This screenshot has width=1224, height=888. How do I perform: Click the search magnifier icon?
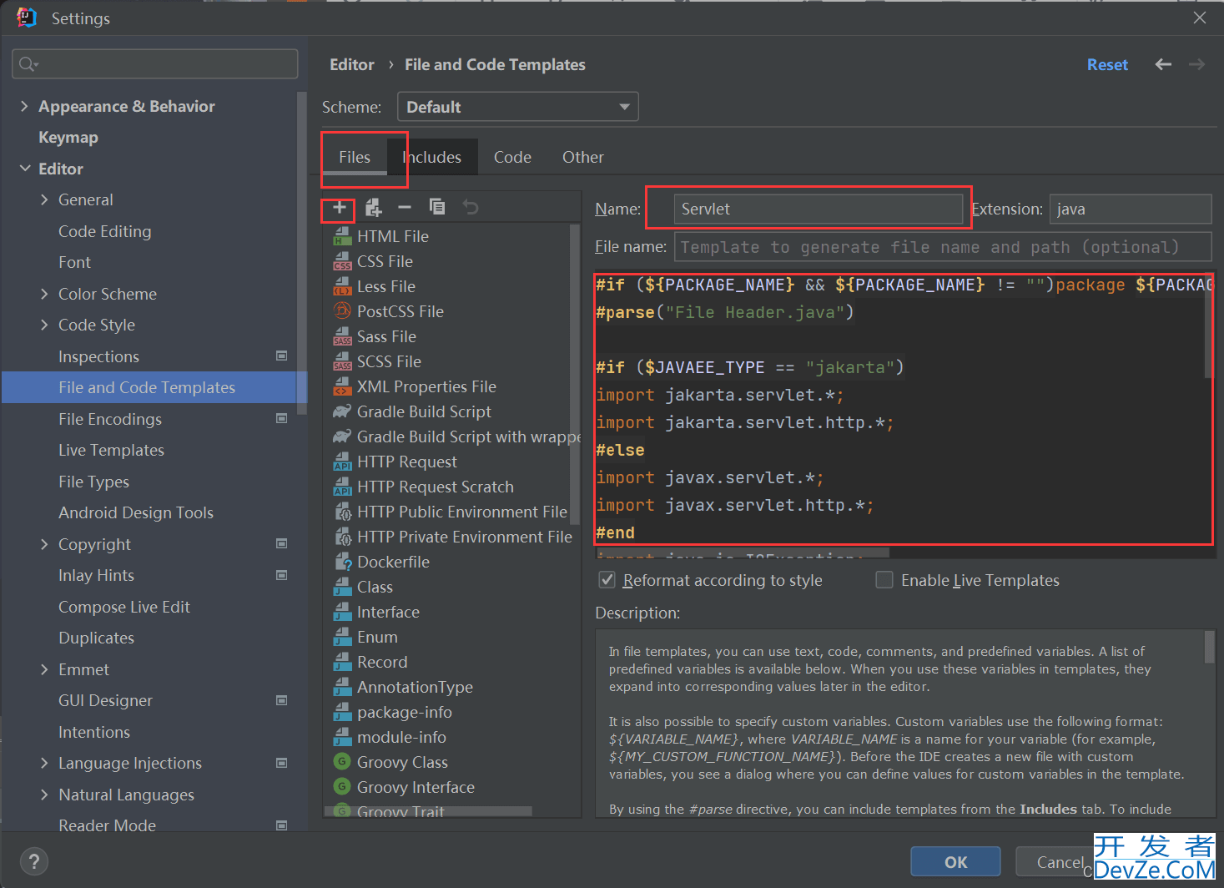tap(28, 64)
